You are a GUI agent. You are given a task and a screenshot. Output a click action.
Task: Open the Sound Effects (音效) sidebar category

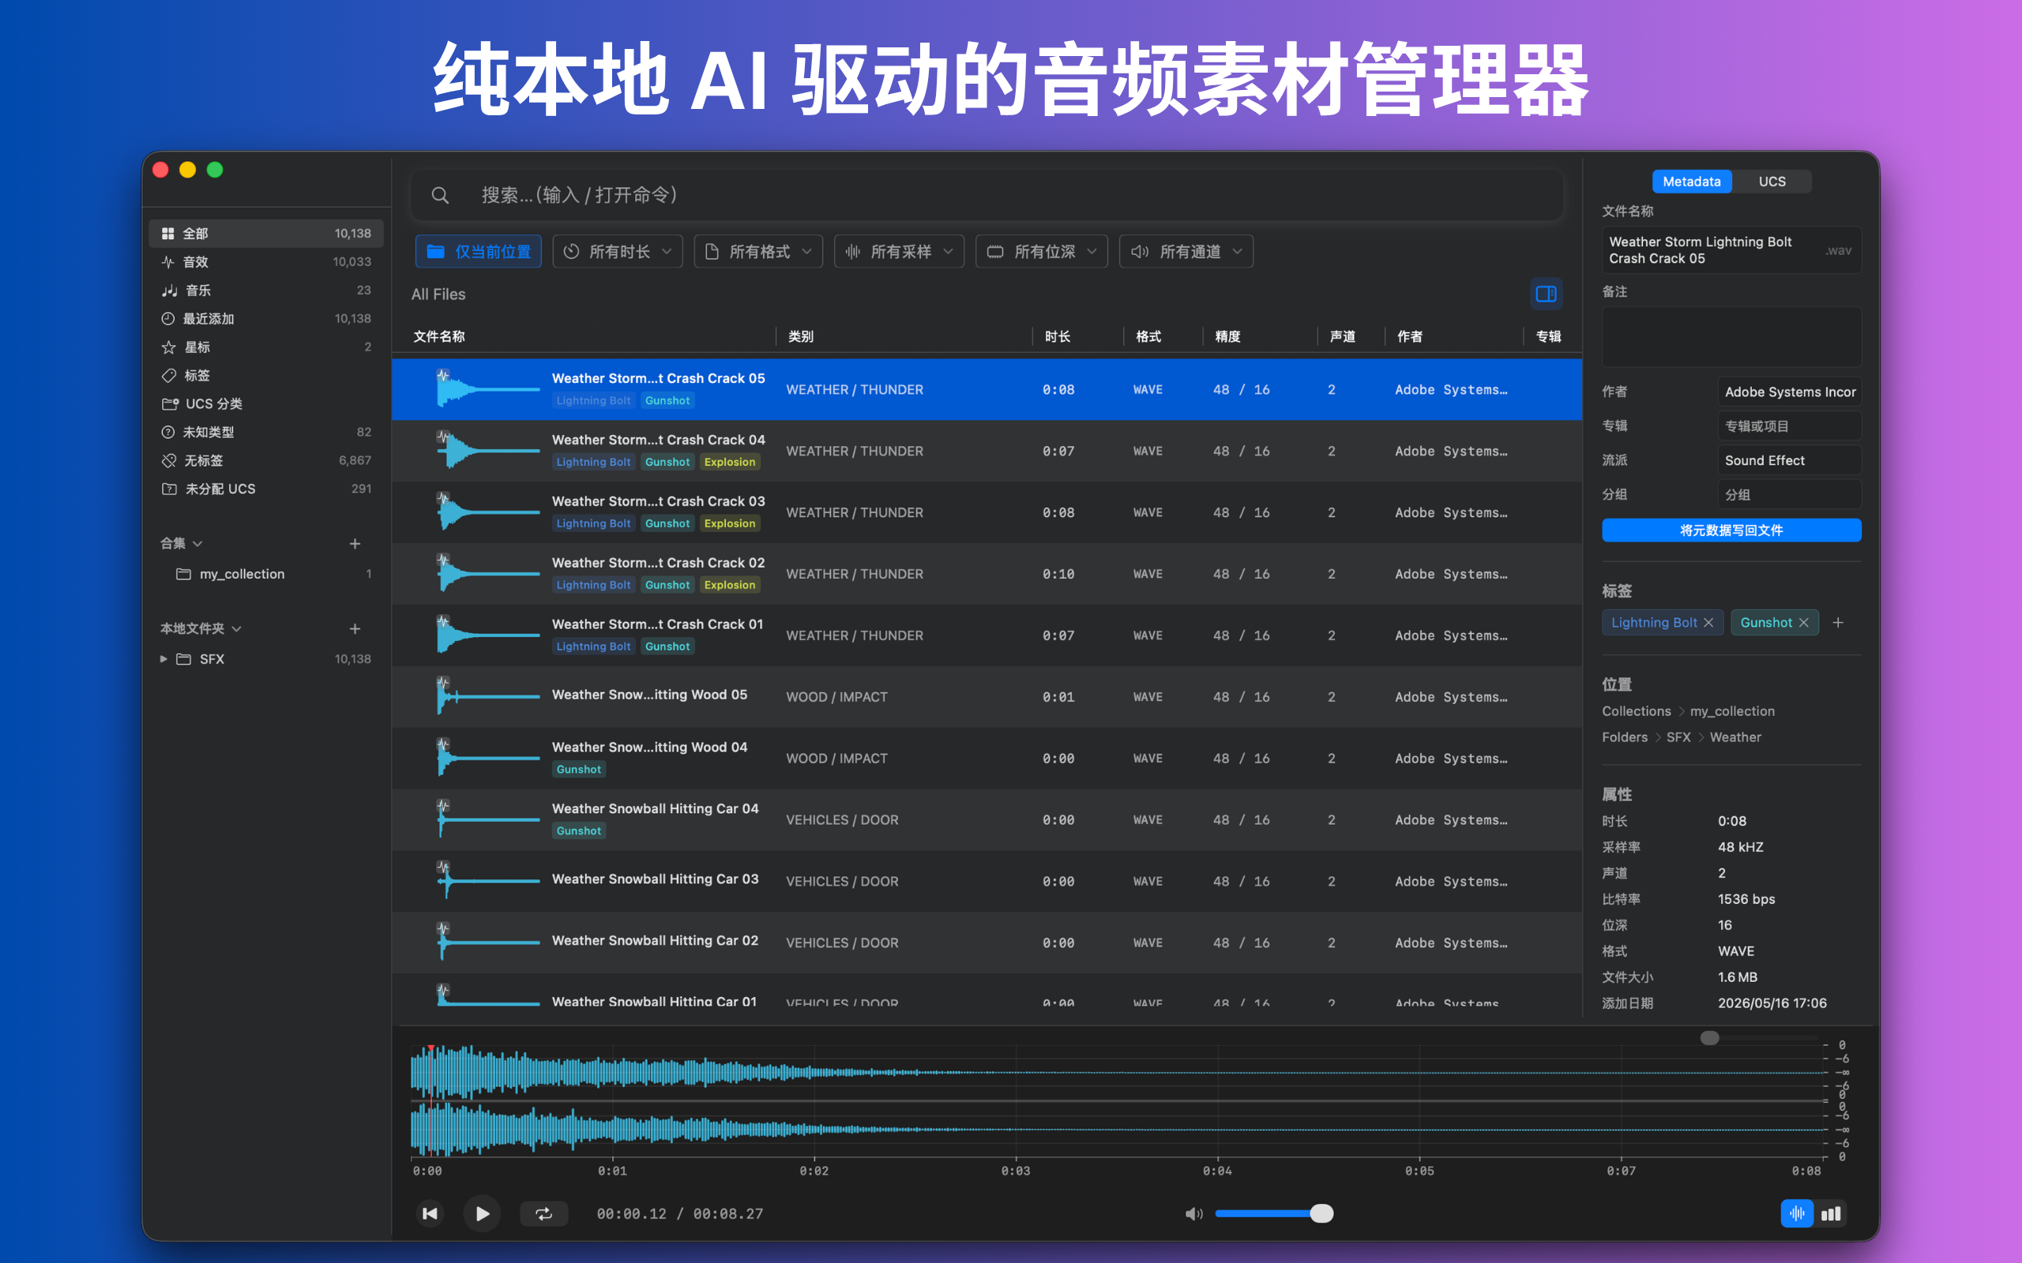(x=265, y=262)
